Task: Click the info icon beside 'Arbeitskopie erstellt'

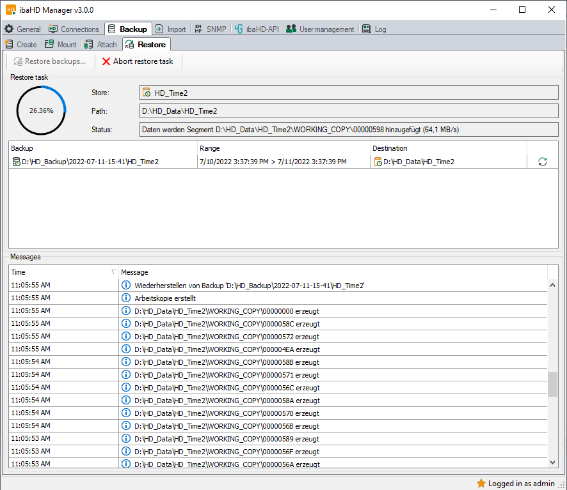Action: coord(126,298)
